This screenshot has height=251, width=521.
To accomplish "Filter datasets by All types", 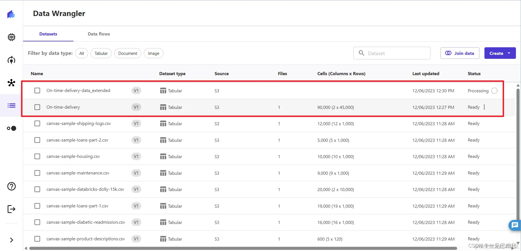I will click(x=82, y=53).
